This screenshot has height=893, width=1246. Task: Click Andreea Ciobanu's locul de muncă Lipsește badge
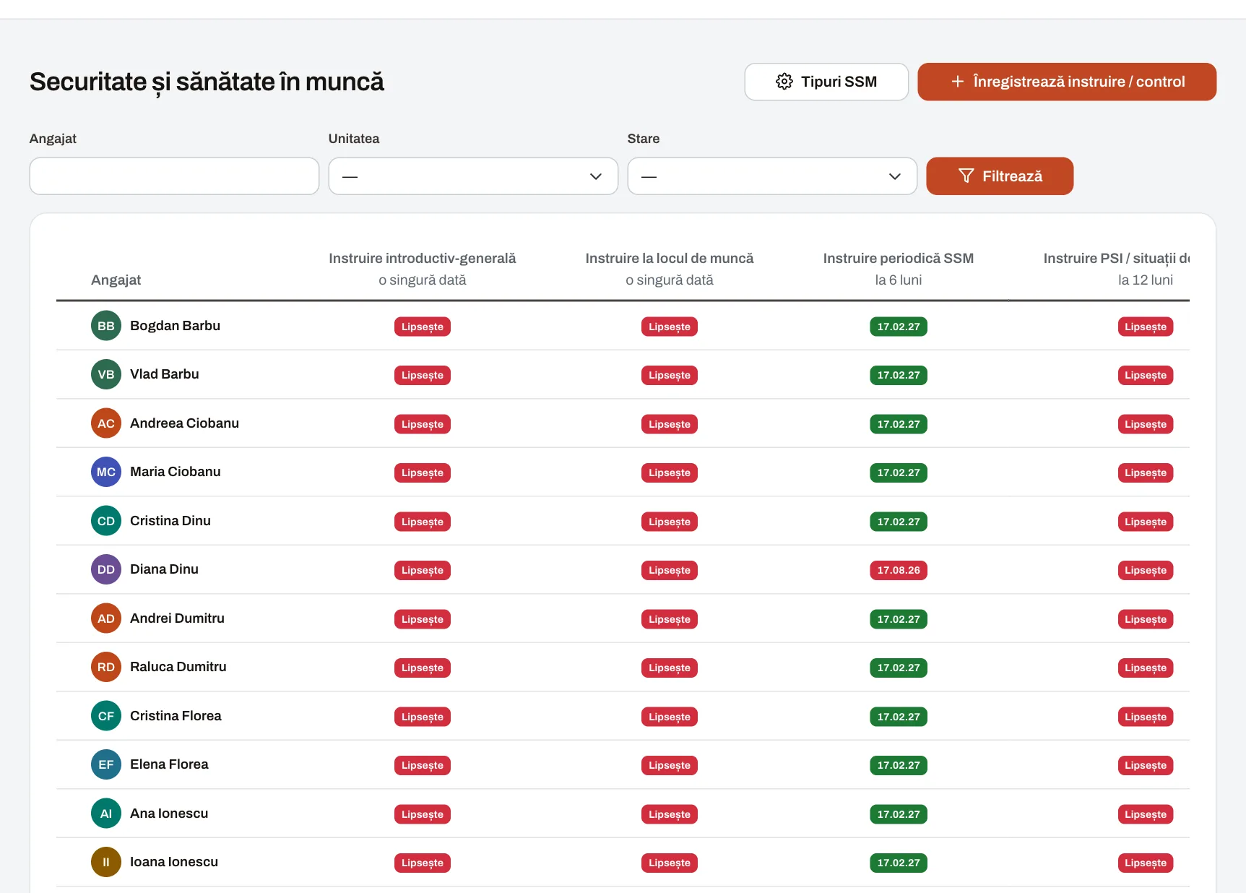click(670, 424)
